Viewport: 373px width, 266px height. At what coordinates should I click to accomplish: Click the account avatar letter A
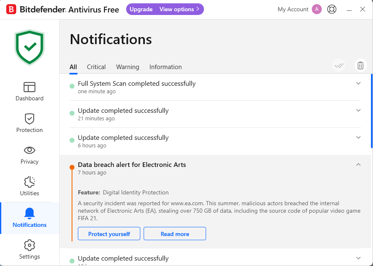click(x=317, y=9)
